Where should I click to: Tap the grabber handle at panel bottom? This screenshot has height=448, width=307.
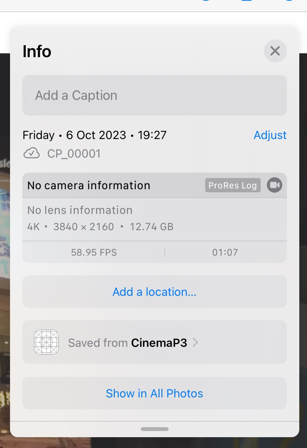click(155, 429)
